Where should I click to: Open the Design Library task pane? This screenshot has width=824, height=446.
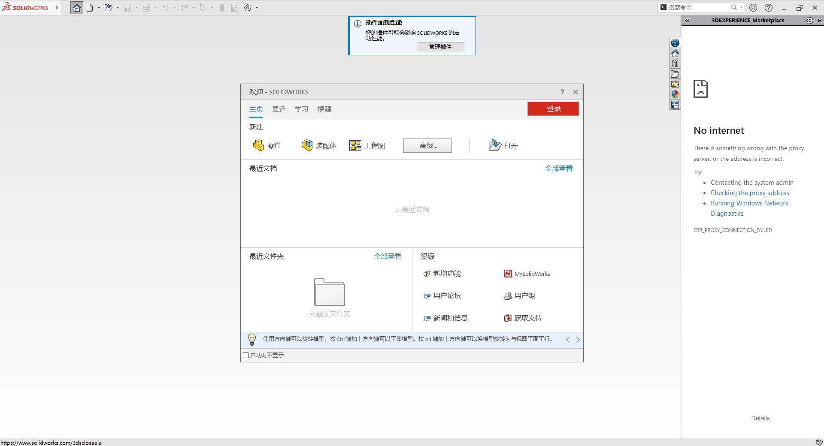[x=675, y=63]
